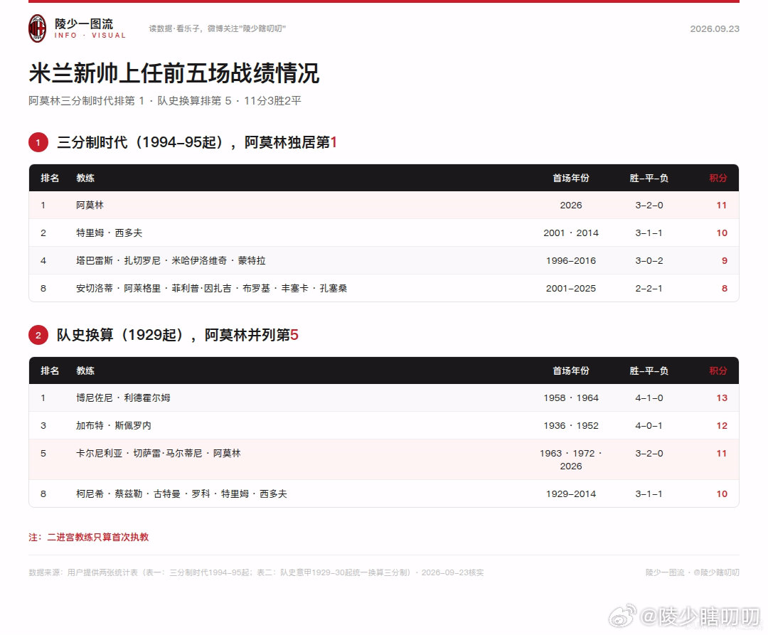Click the 数据来源 footer line
The image size is (768, 635).
click(256, 572)
